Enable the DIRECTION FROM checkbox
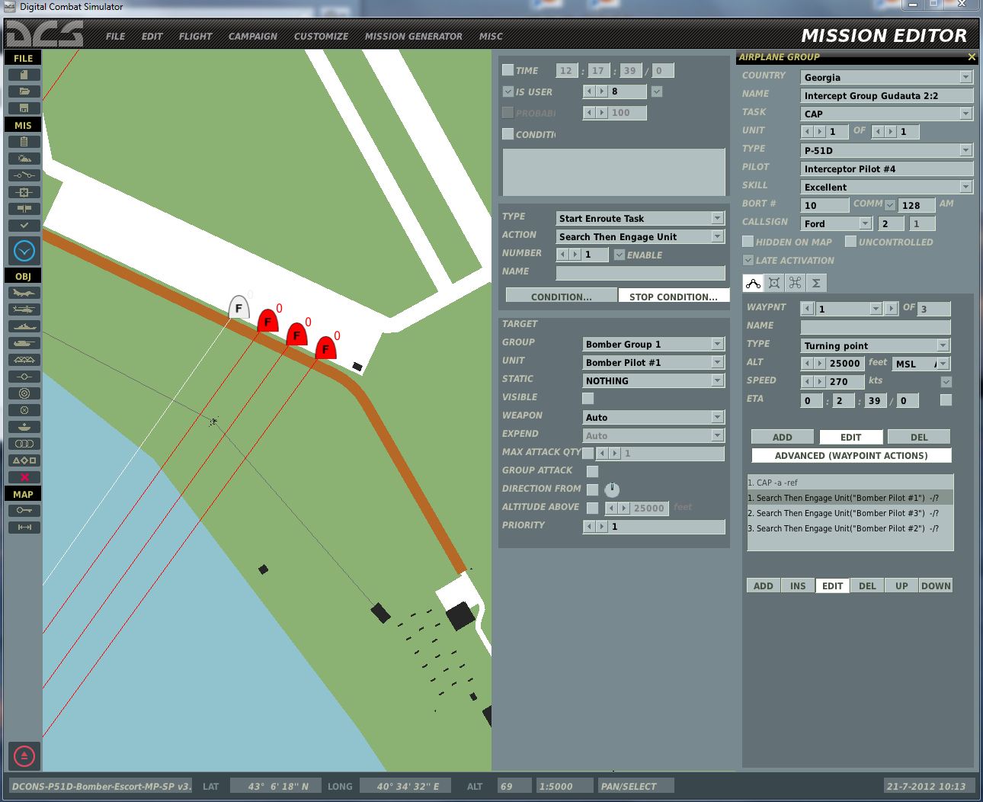This screenshot has height=802, width=983. [592, 489]
